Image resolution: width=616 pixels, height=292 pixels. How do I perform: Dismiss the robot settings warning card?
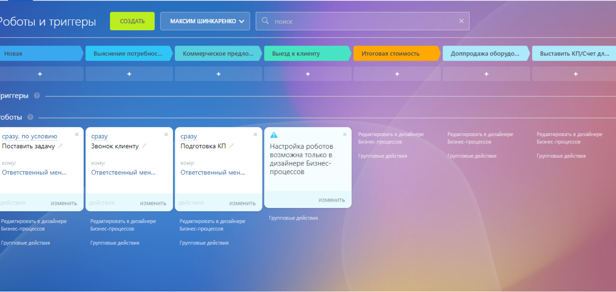coord(345,134)
